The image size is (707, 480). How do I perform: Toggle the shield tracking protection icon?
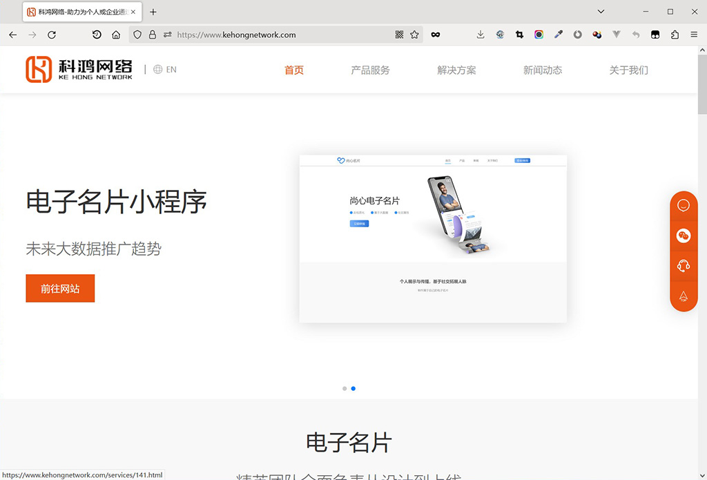pos(137,34)
